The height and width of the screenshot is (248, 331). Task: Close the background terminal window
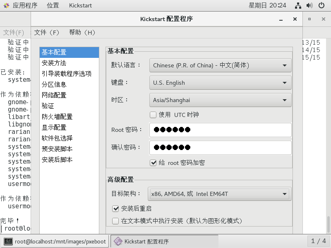coord(324,19)
